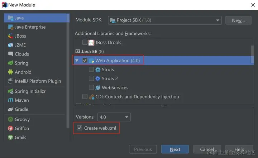Image resolution: width=258 pixels, height=158 pixels.
Task: Click the Spring Initializr icon
Action: coord(10,91)
